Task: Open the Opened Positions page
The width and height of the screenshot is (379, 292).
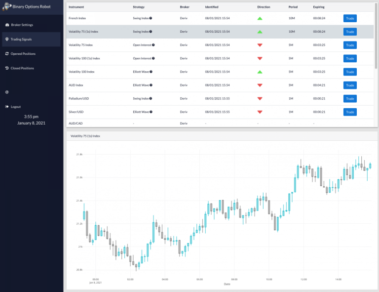Action: click(23, 53)
